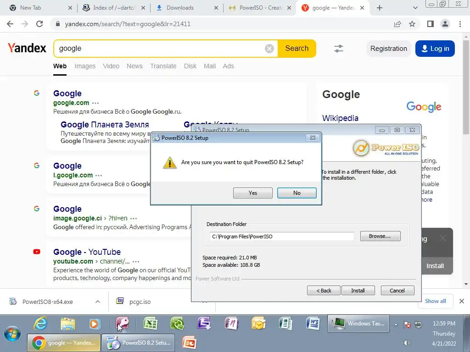Screen dimensions: 470x352
Task: Switch to Windows Task Manager taskbar button
Action: 358,323
